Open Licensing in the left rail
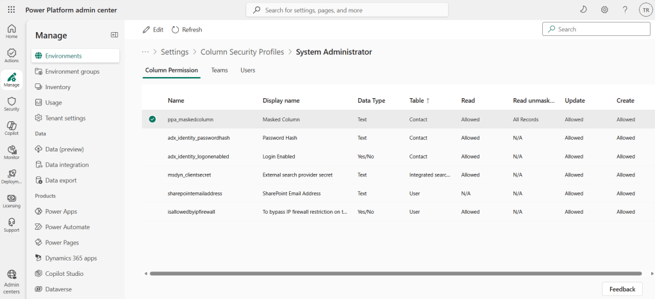 (x=12, y=201)
